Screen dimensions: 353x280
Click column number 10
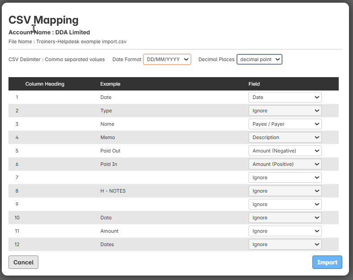pos(17,218)
